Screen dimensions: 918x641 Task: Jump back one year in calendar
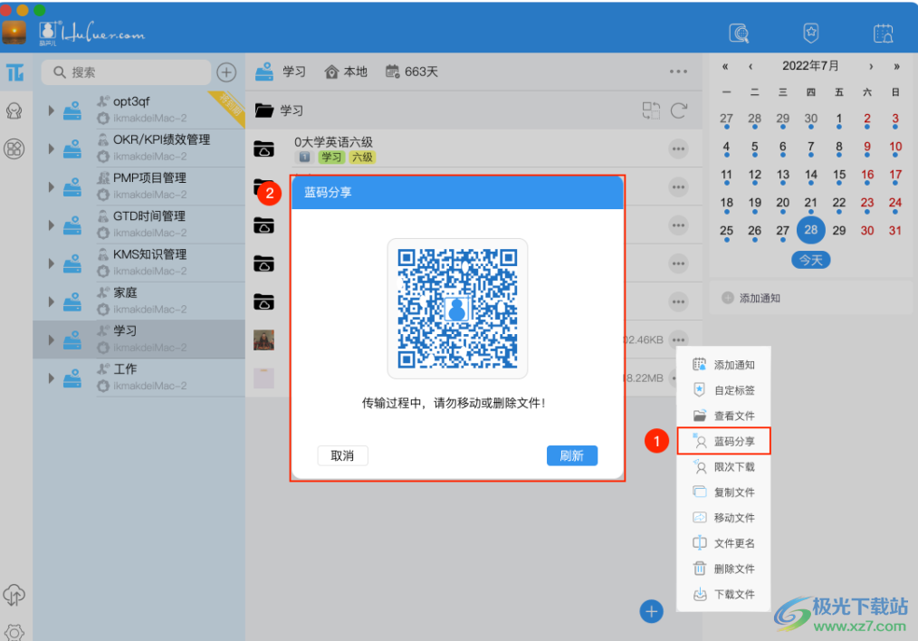(x=725, y=66)
